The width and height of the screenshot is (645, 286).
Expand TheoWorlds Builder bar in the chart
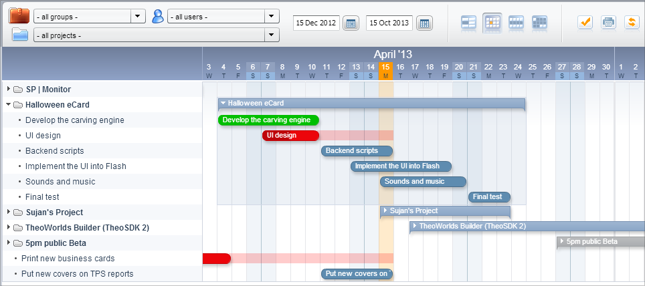click(415, 226)
